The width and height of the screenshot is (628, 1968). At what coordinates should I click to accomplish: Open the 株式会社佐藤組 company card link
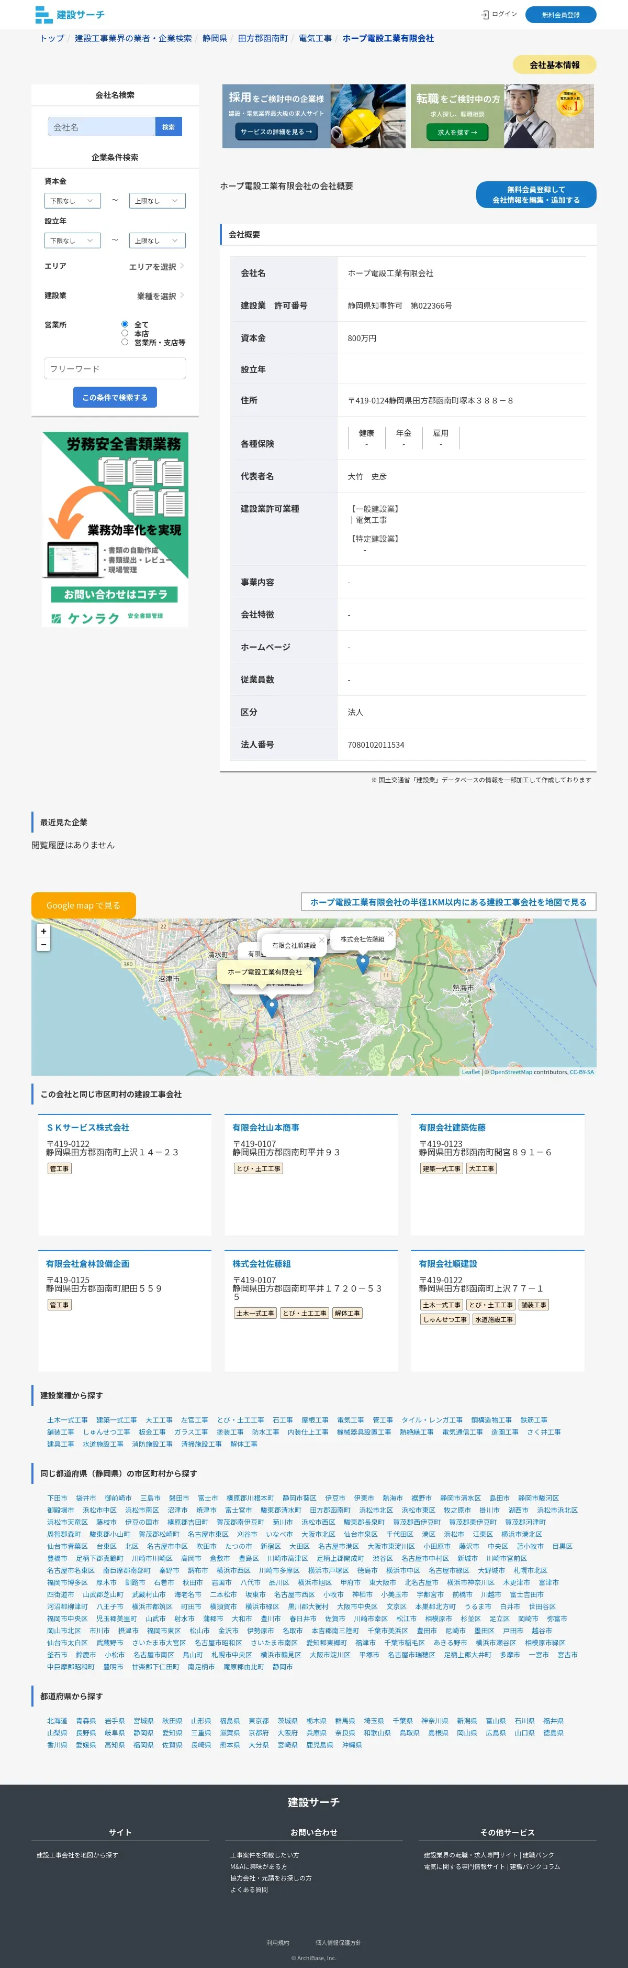(x=261, y=1264)
